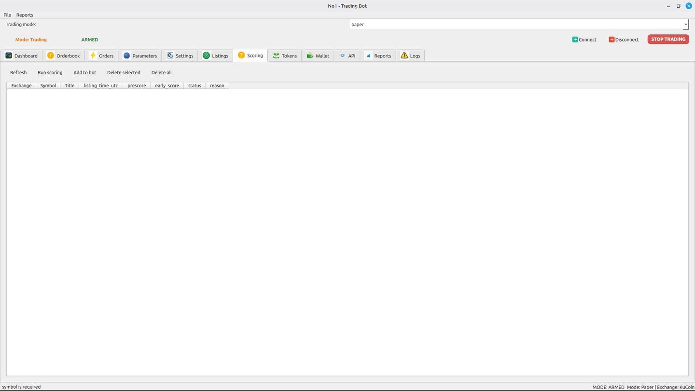Open the Parameters tab
Image resolution: width=695 pixels, height=391 pixels.
tap(140, 56)
